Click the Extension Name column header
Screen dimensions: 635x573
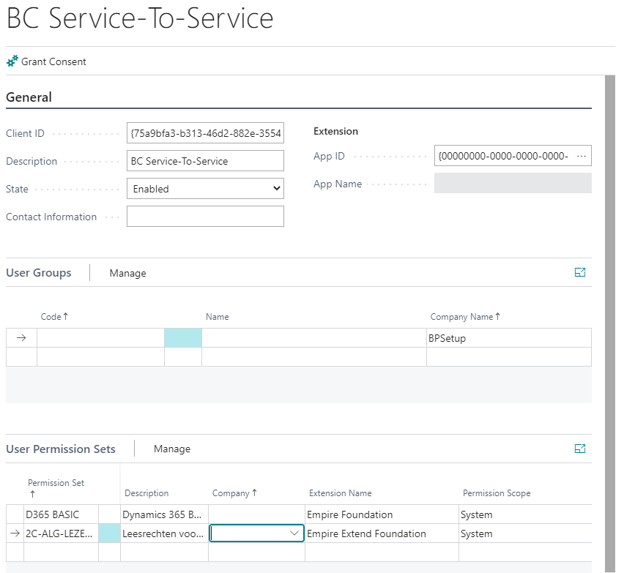(x=340, y=493)
